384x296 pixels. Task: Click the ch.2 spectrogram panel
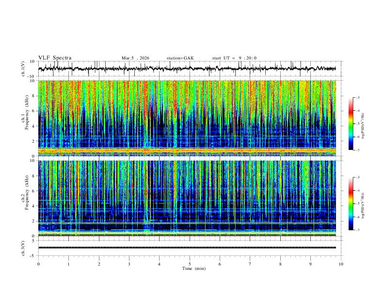[x=187, y=198]
